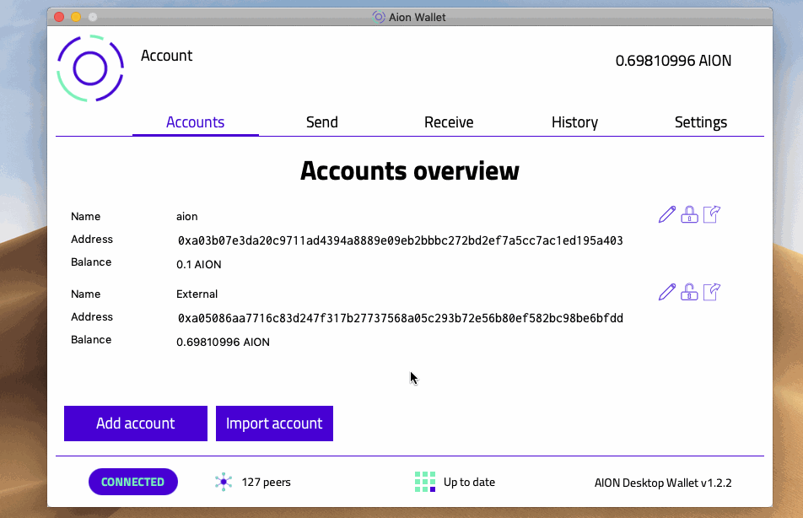Close the Aion Wallet window

[x=59, y=17]
